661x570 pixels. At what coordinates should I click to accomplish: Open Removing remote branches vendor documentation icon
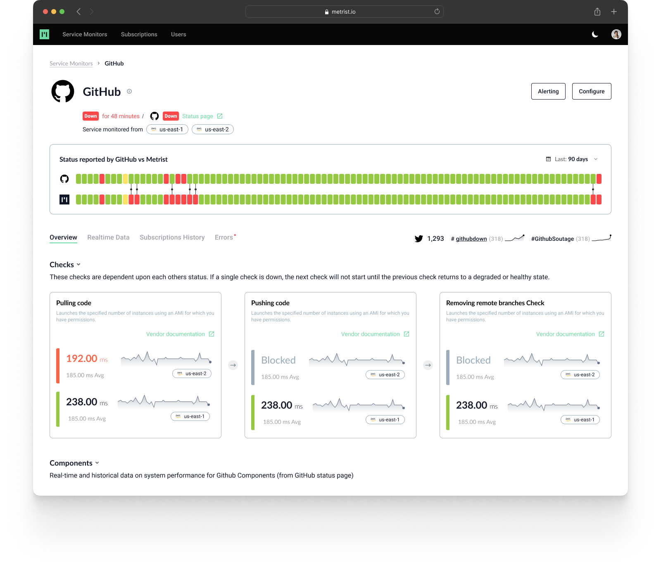point(602,334)
